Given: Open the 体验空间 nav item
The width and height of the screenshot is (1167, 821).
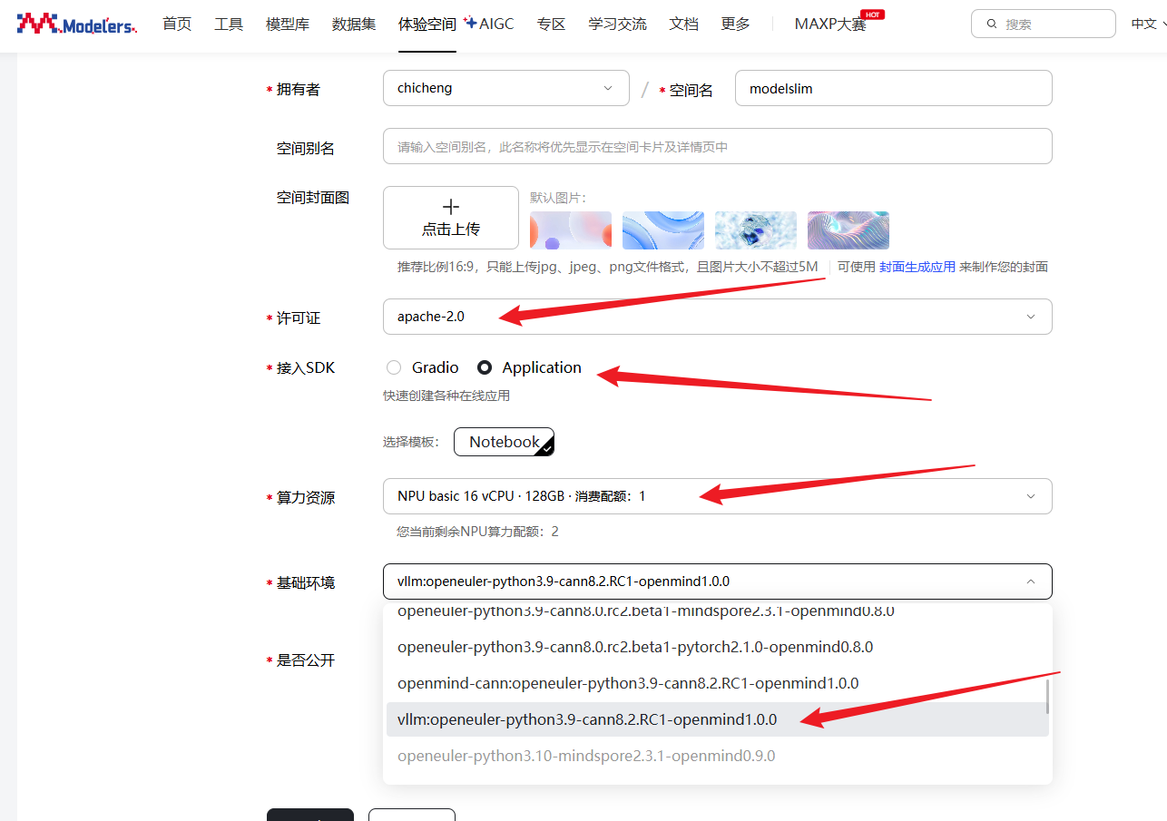Looking at the screenshot, I should coord(427,24).
